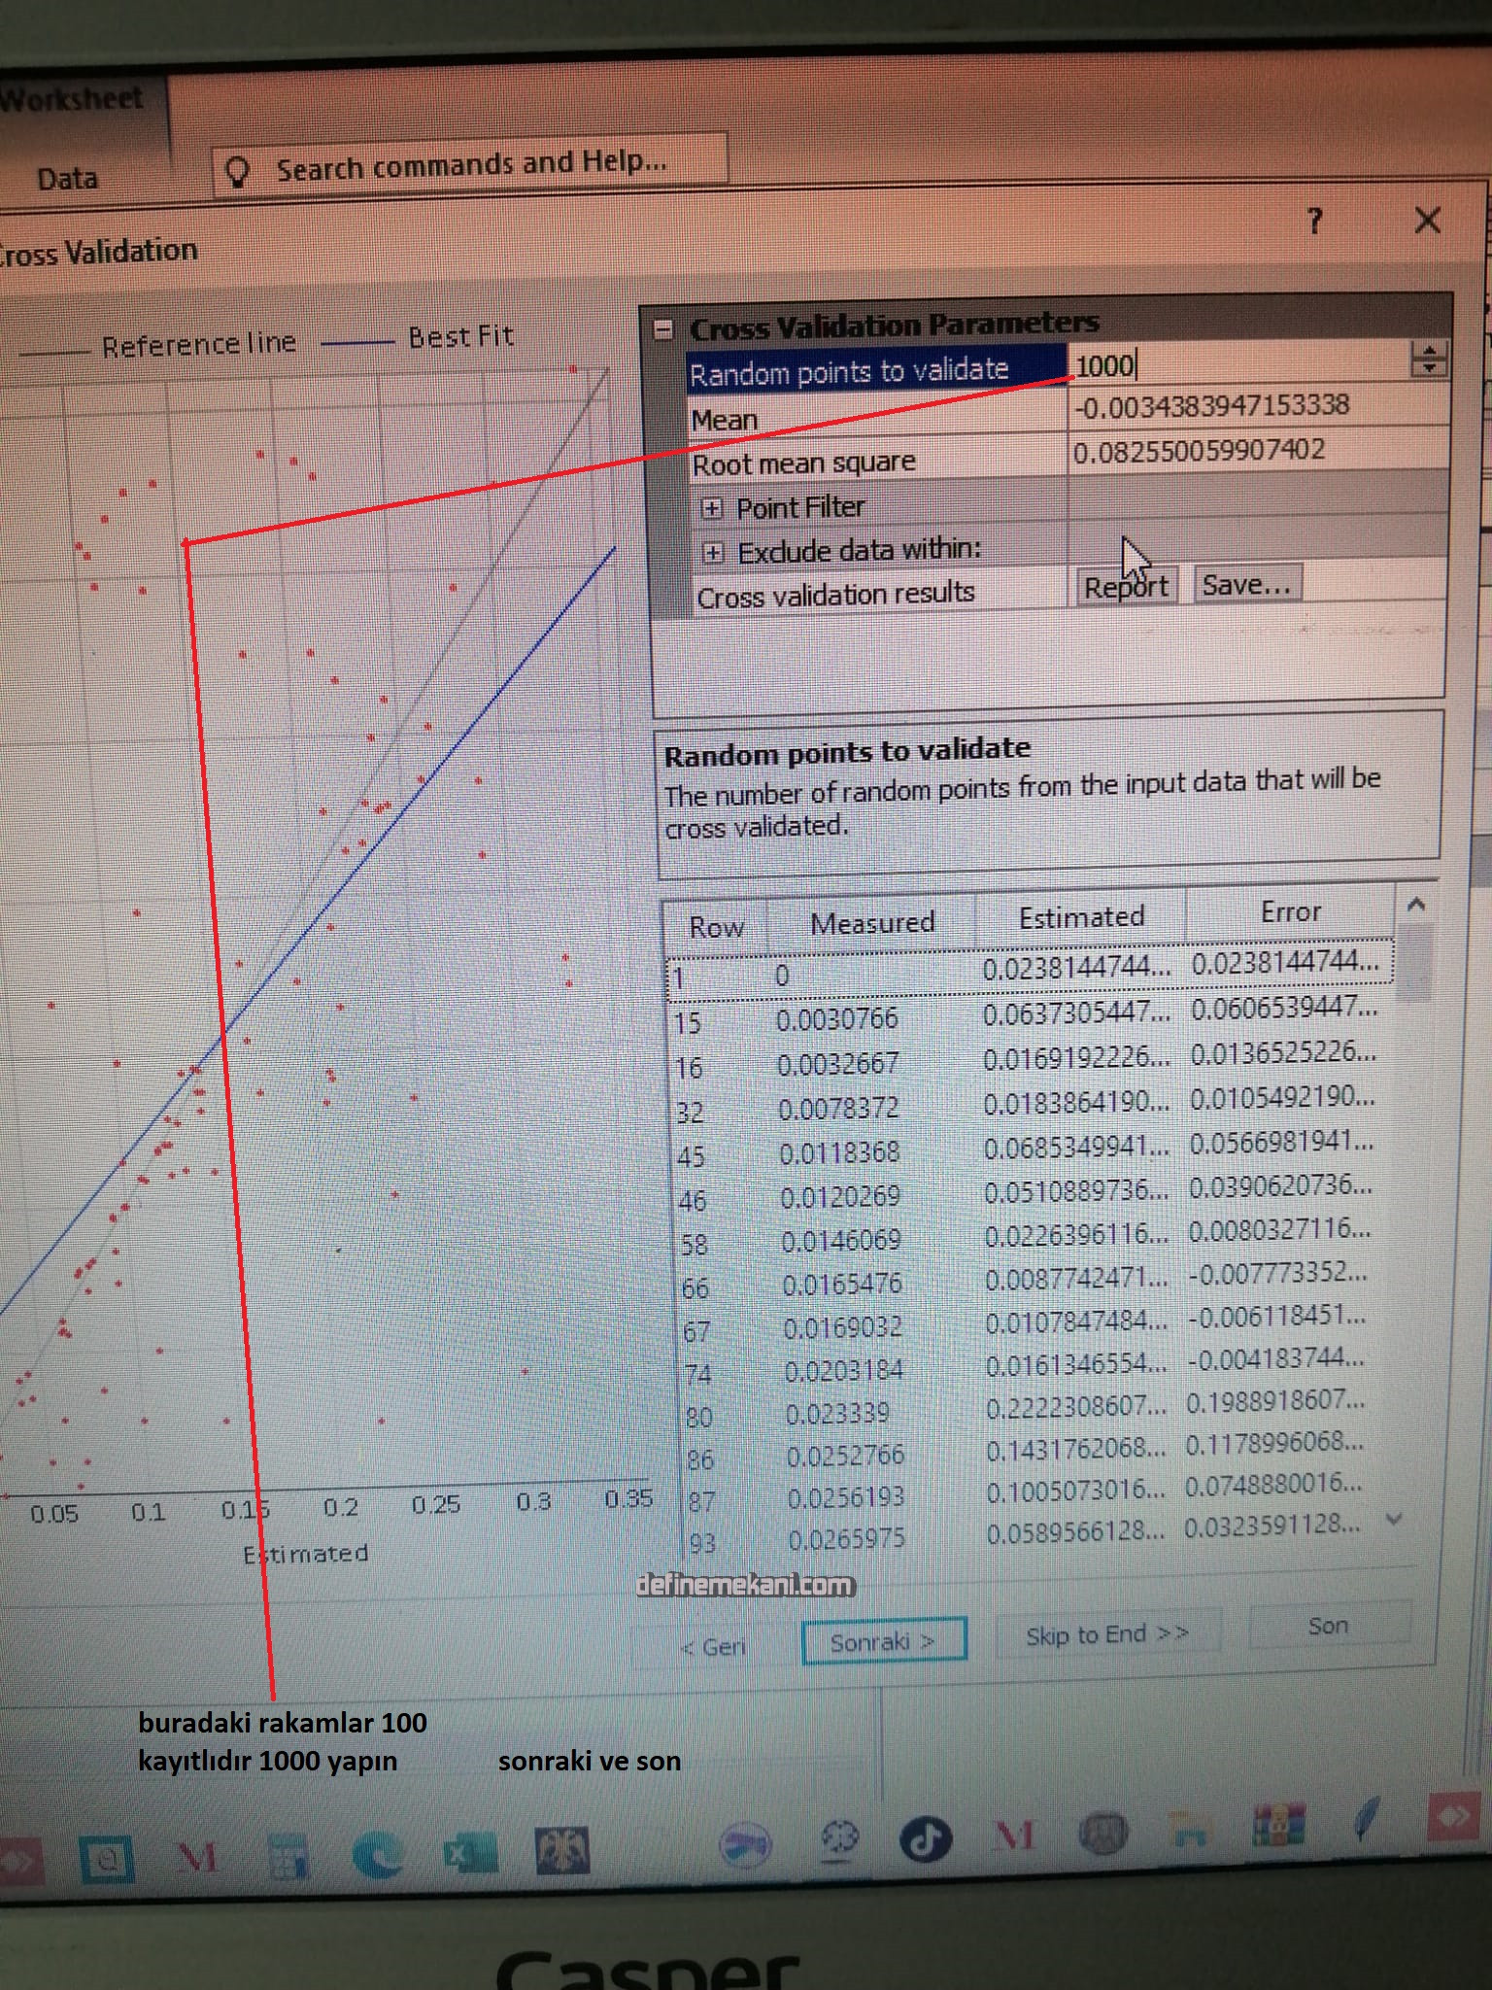Open the Calculator taskbar icon

(288, 1856)
